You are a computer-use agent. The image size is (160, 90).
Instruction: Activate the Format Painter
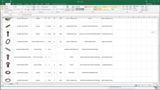(8, 10)
